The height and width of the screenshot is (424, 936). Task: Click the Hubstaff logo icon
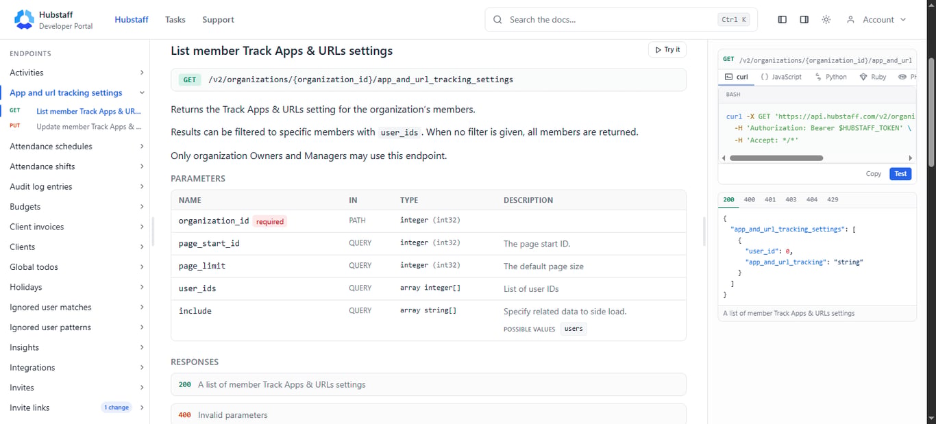24,20
